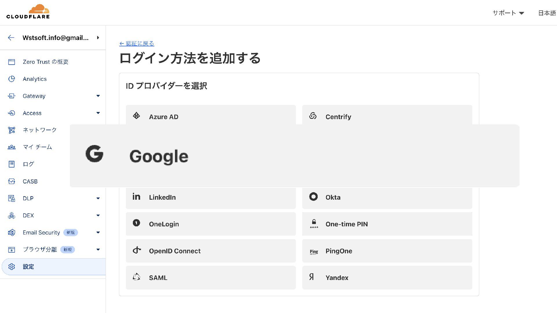Click the Okta logo icon

coord(313,197)
